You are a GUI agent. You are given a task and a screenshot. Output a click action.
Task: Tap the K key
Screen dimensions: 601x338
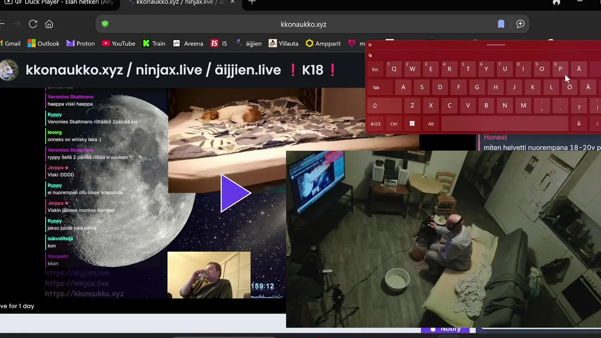click(532, 87)
